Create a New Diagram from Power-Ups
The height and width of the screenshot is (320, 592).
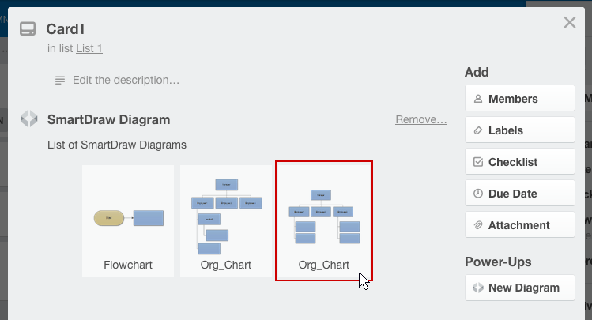[520, 288]
